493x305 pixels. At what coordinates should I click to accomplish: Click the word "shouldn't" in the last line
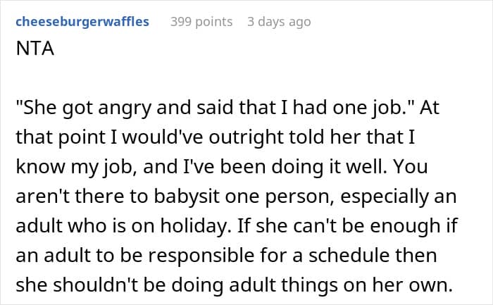(96, 285)
